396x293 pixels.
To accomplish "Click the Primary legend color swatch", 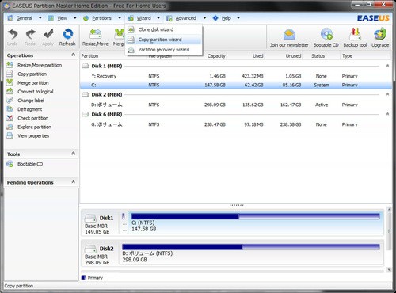I will (84, 277).
